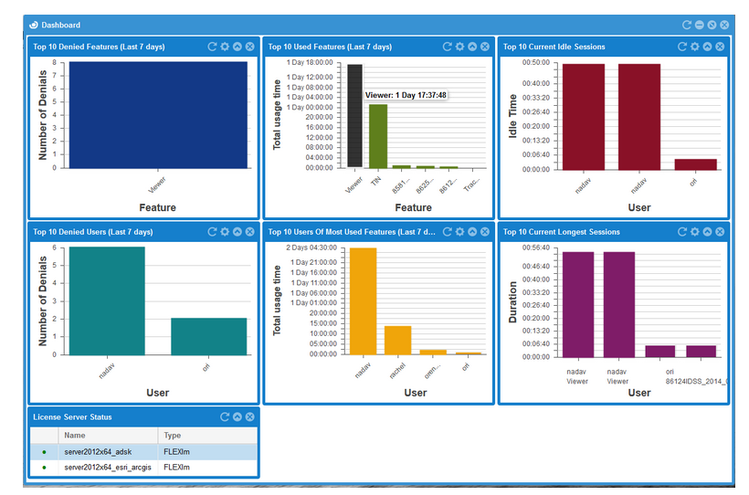Open settings for Top 10 Used Features

pyautogui.click(x=460, y=47)
